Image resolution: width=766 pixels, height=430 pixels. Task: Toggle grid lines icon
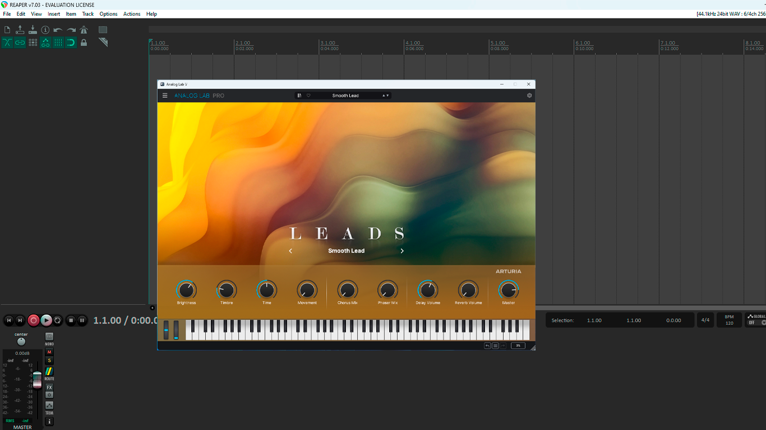[58, 43]
